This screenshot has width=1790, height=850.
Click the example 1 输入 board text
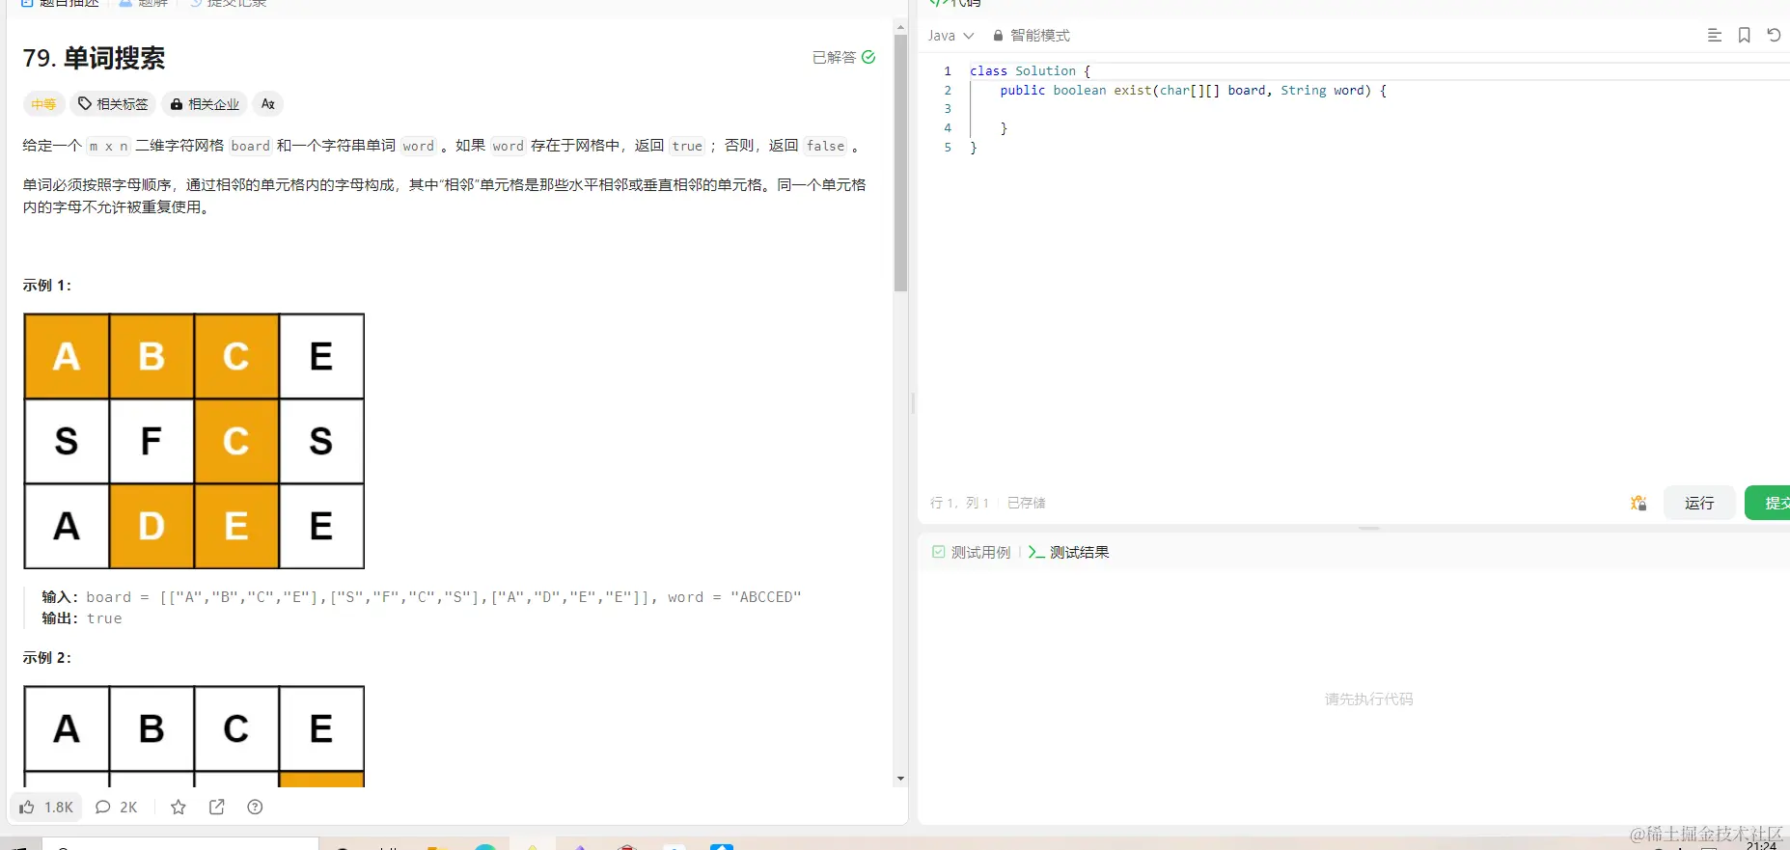(422, 597)
